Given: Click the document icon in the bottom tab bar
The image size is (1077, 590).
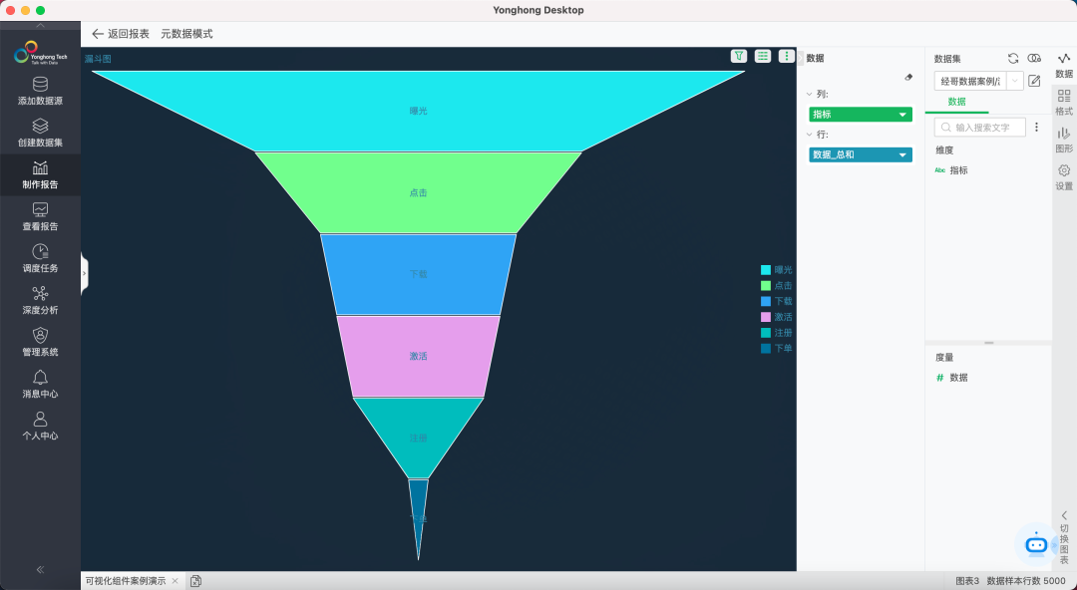Looking at the screenshot, I should coord(195,581).
